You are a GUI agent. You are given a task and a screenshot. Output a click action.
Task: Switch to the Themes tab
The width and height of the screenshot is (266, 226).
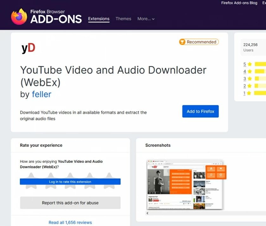123,19
